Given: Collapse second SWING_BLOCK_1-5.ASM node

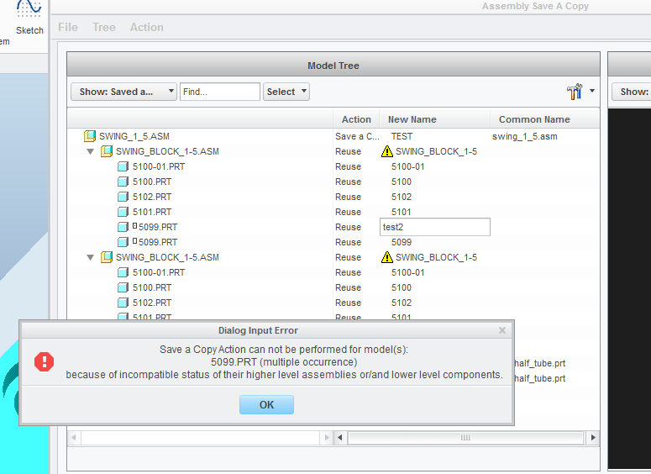Looking at the screenshot, I should [x=90, y=257].
